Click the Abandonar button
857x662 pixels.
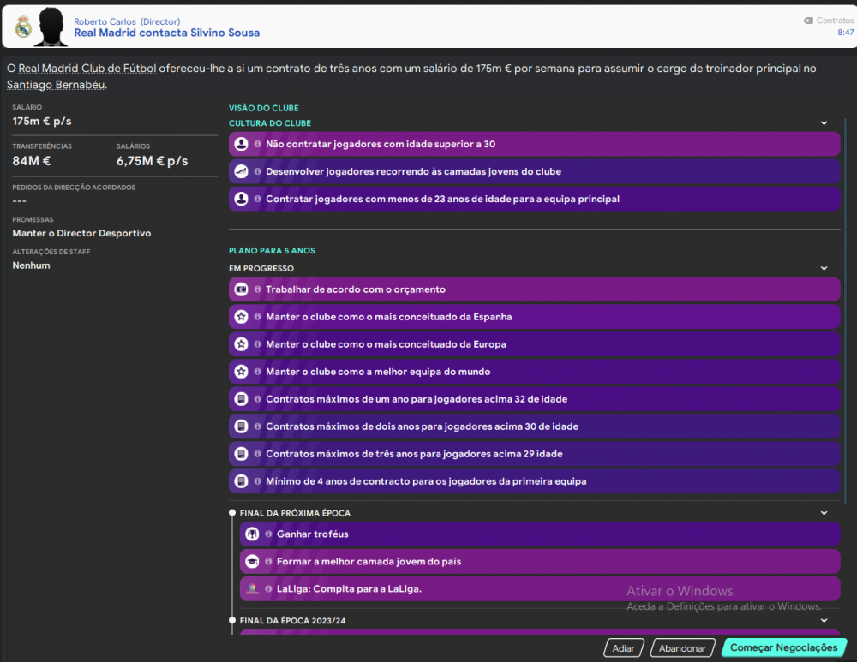[683, 648]
